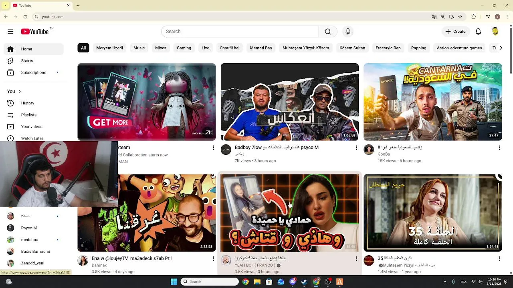Open File Explorer from taskbar
The width and height of the screenshot is (513, 288).
click(x=257, y=282)
